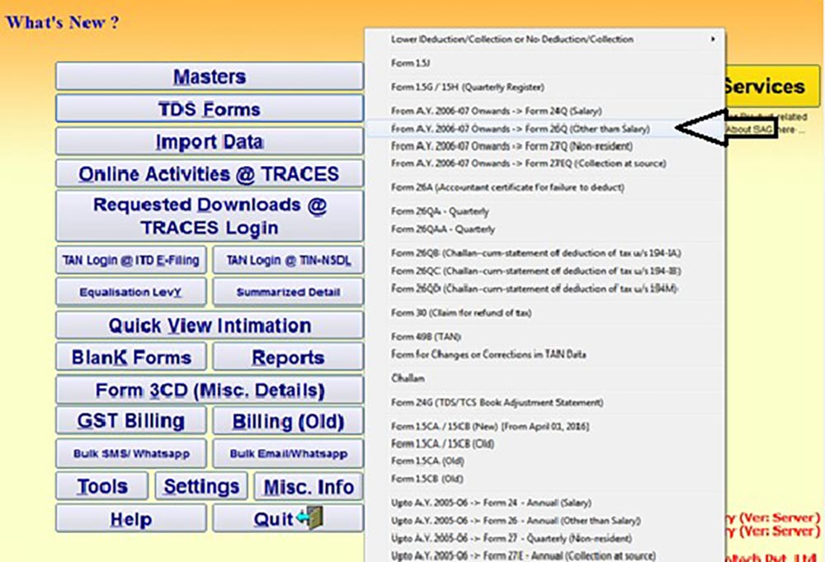Open the Masters menu button
825x562 pixels.
coord(210,77)
